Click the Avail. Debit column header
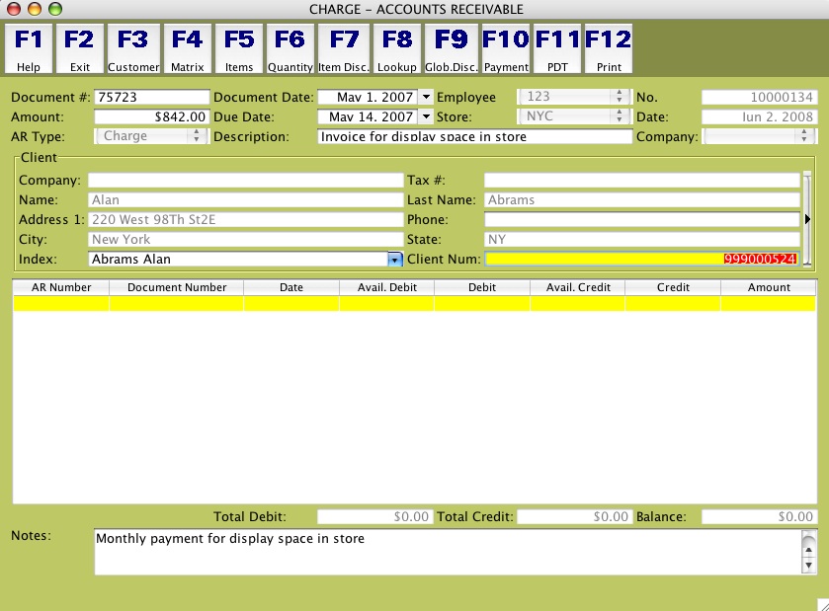This screenshot has height=611, width=829. (x=387, y=287)
